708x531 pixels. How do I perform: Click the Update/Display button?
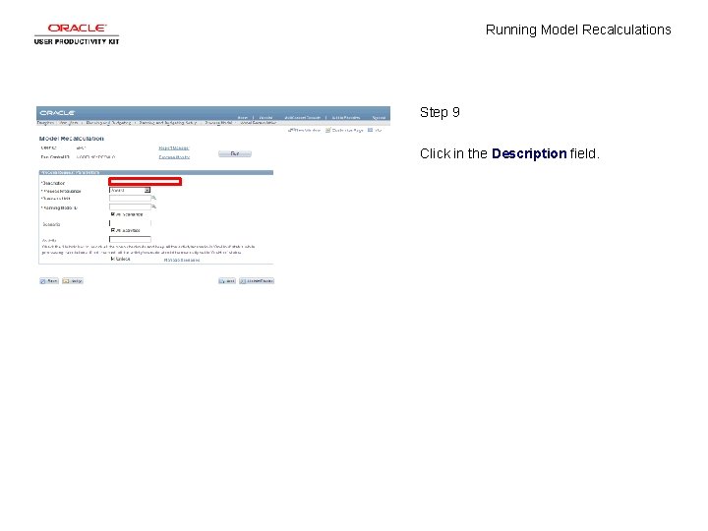(x=257, y=281)
